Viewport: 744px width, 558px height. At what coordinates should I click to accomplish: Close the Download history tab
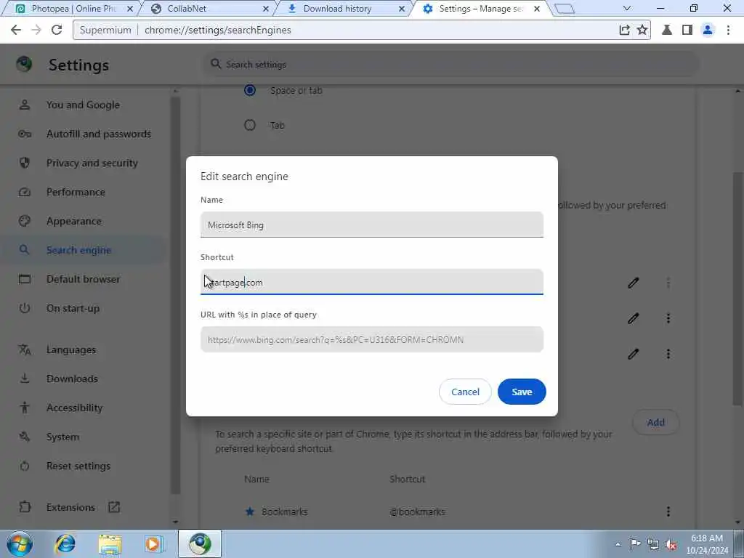401,9
